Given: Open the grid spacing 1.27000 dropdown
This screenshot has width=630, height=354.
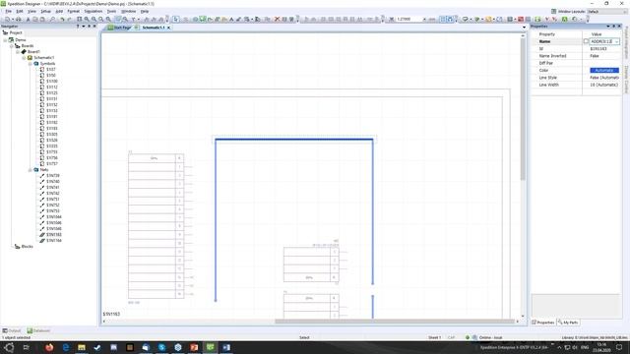Looking at the screenshot, I should click(424, 19).
